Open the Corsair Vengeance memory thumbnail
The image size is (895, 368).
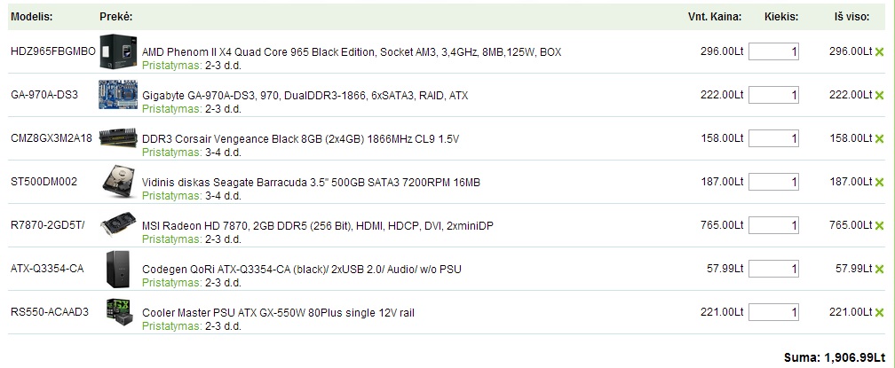tap(118, 137)
